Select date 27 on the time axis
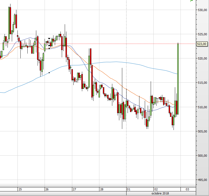This screenshot has width=209, height=196. 74,189
